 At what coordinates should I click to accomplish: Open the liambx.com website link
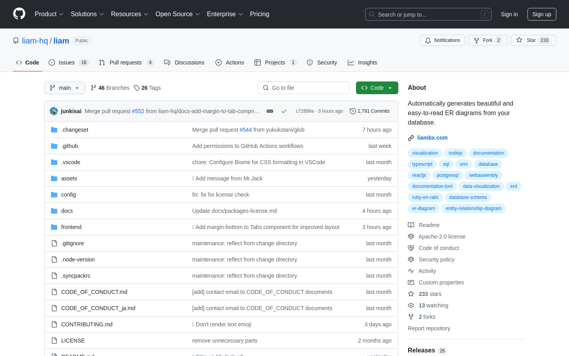point(432,138)
